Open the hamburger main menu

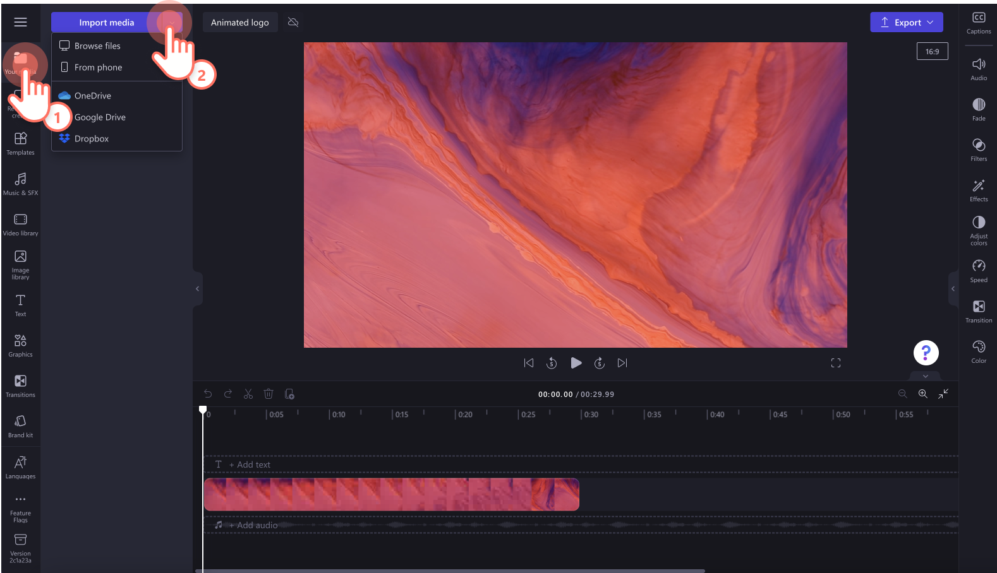pos(20,22)
